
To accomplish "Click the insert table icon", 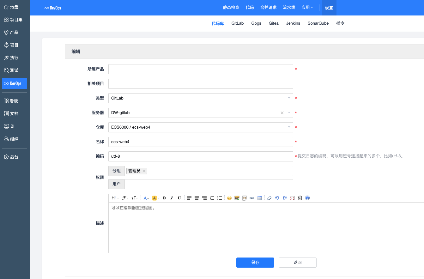I will pos(260,198).
